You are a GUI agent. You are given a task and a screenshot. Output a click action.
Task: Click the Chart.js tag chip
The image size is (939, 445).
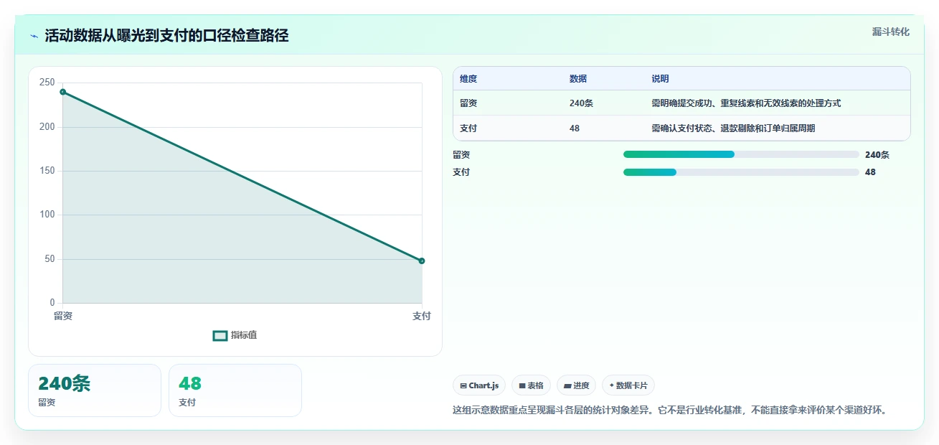pos(479,385)
